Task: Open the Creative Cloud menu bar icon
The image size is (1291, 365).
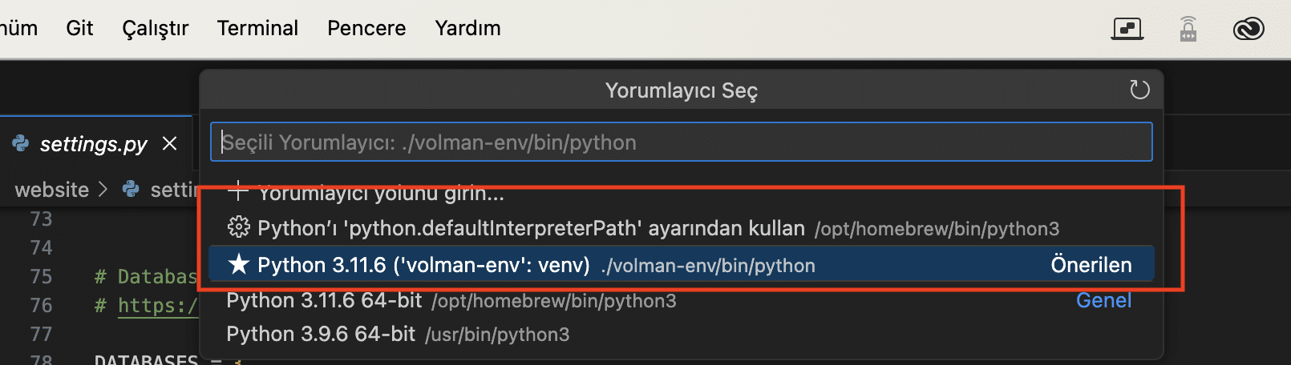Action: click(1248, 29)
